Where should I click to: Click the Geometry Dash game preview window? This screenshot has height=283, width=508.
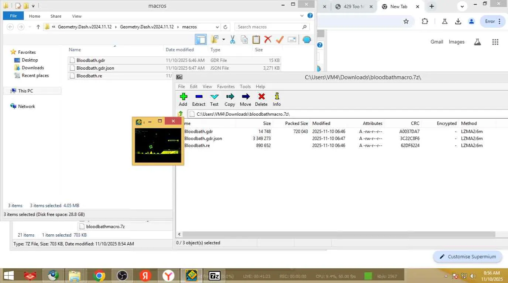(x=158, y=145)
